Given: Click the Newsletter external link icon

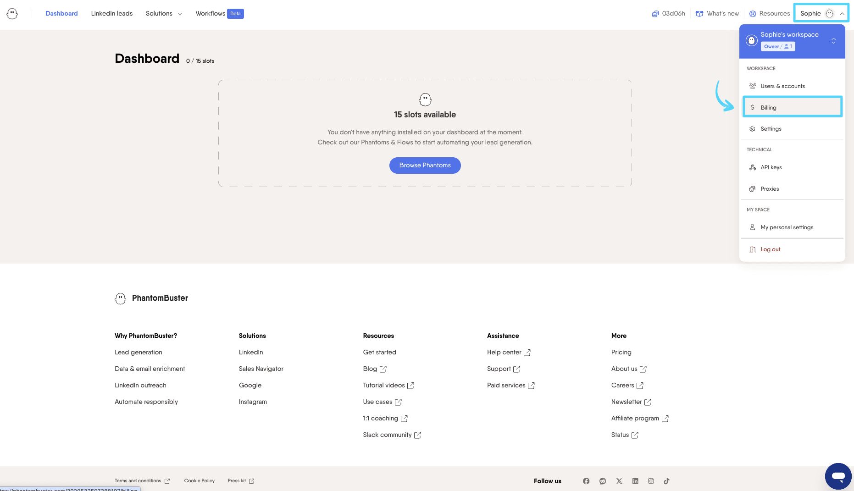Looking at the screenshot, I should (x=648, y=402).
